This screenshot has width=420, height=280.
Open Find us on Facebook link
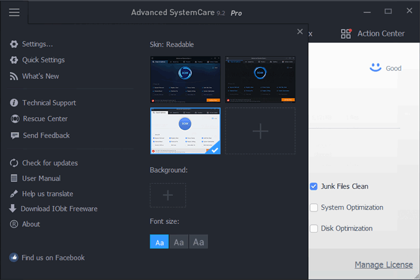pos(53,258)
